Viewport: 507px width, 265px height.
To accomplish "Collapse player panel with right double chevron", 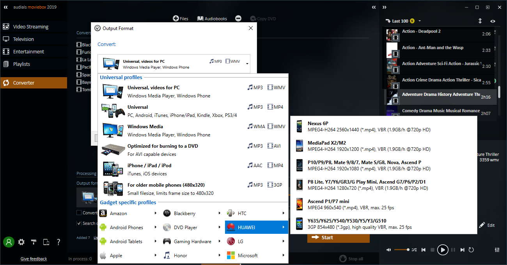I will click(x=385, y=7).
